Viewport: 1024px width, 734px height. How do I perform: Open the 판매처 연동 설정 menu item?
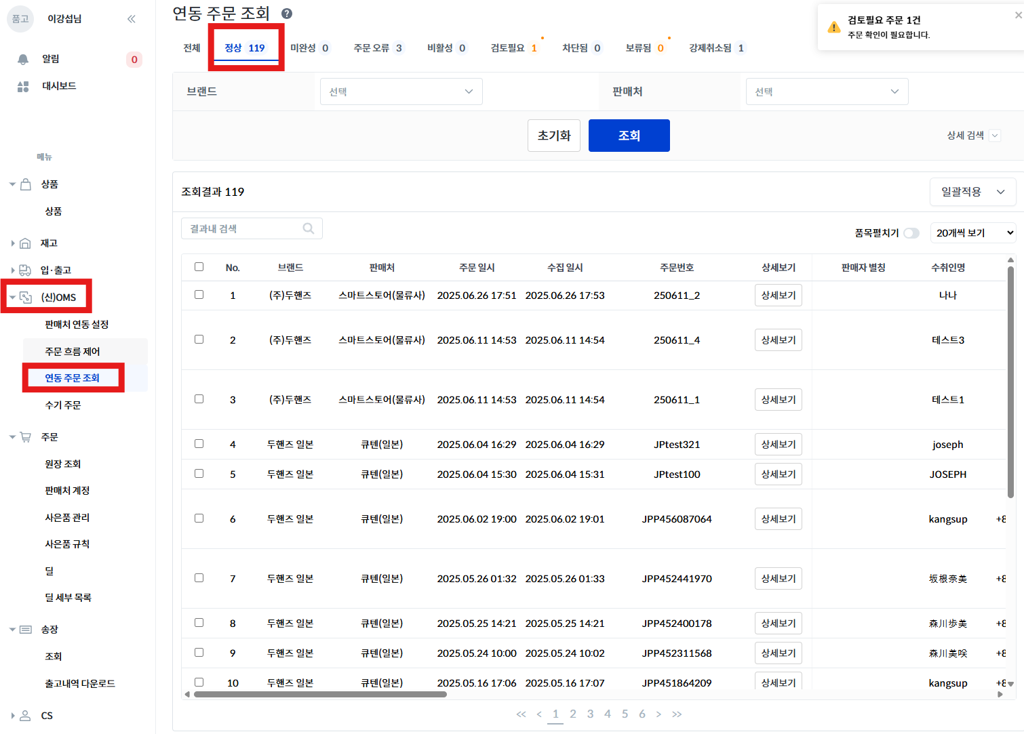(x=77, y=325)
